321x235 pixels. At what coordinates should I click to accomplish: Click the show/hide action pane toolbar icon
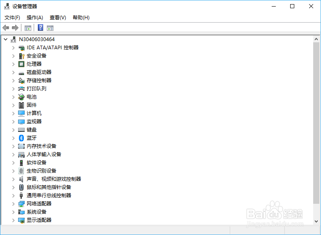pyautogui.click(x=50, y=28)
